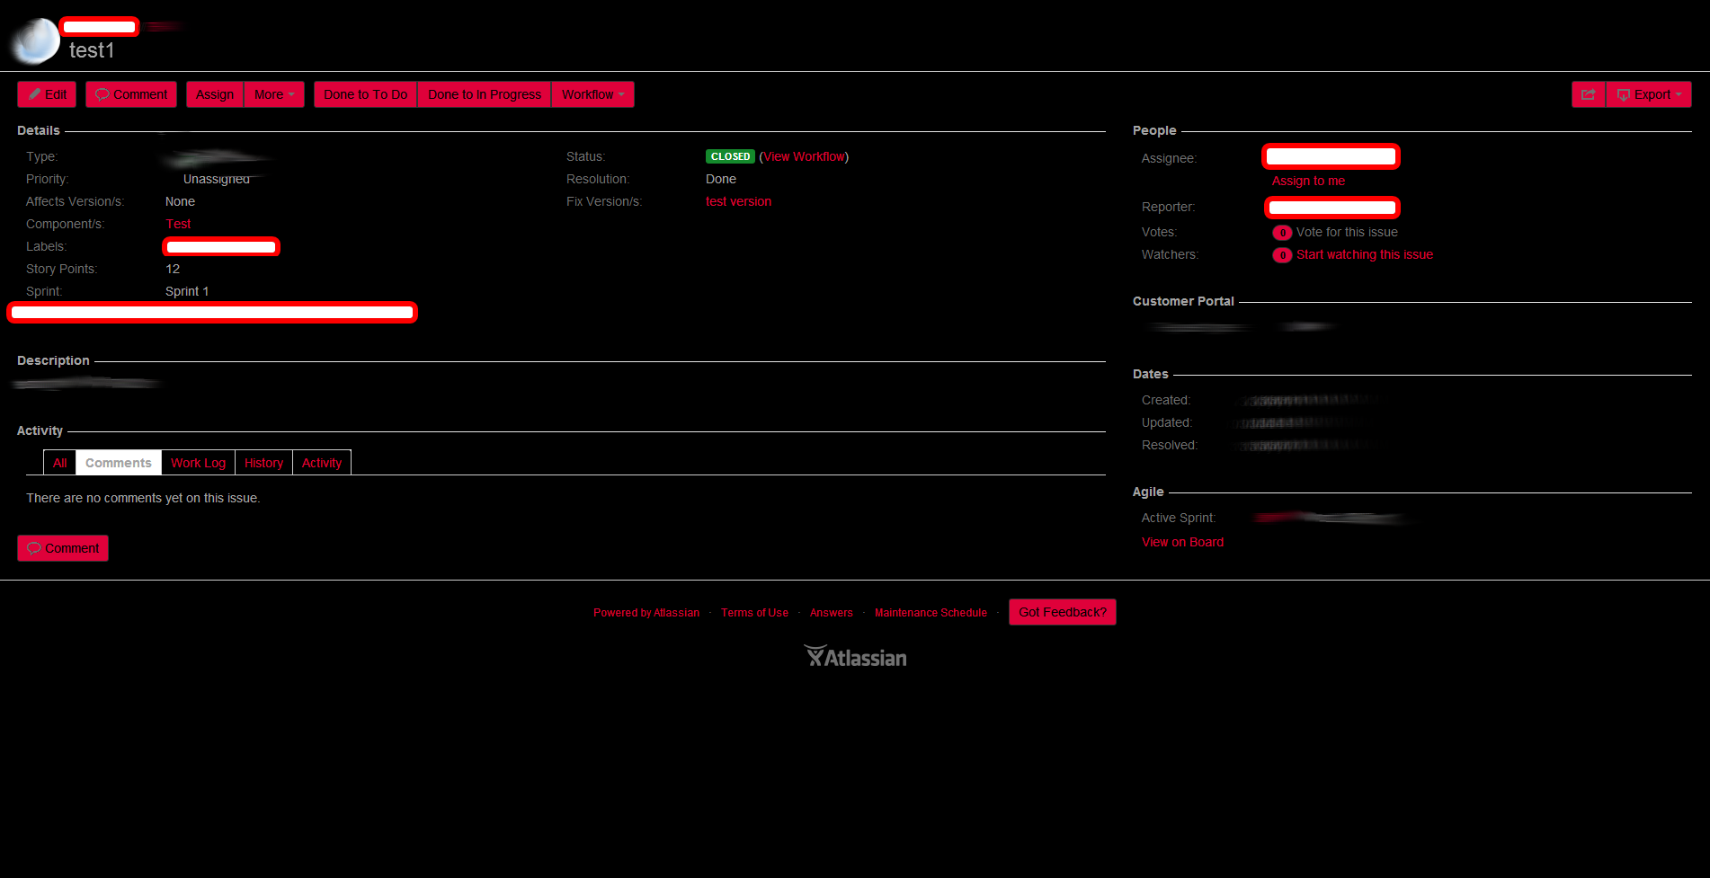Image resolution: width=1710 pixels, height=878 pixels.
Task: Toggle assignment with Assign to me
Action: (x=1308, y=181)
